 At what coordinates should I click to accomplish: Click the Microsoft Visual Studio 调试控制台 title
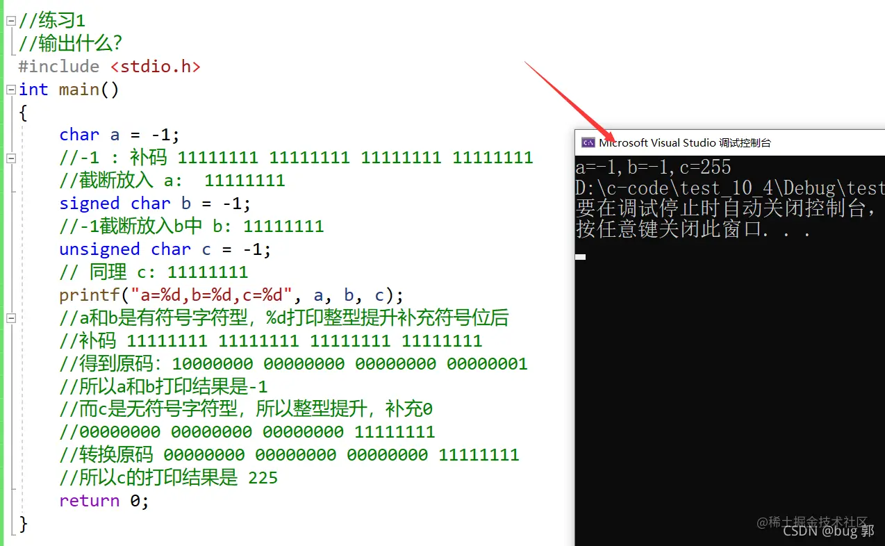coord(685,142)
